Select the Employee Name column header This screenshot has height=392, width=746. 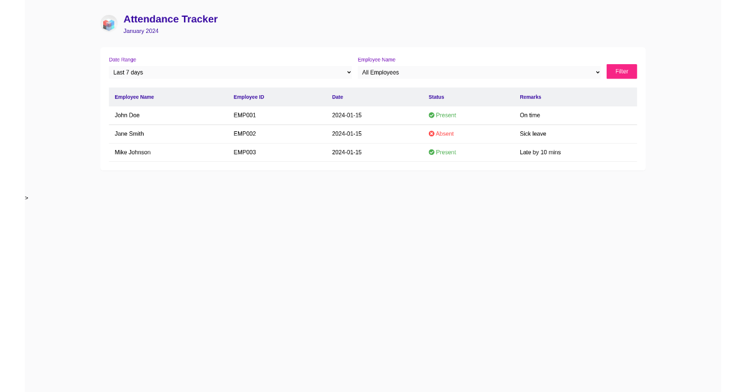(134, 97)
